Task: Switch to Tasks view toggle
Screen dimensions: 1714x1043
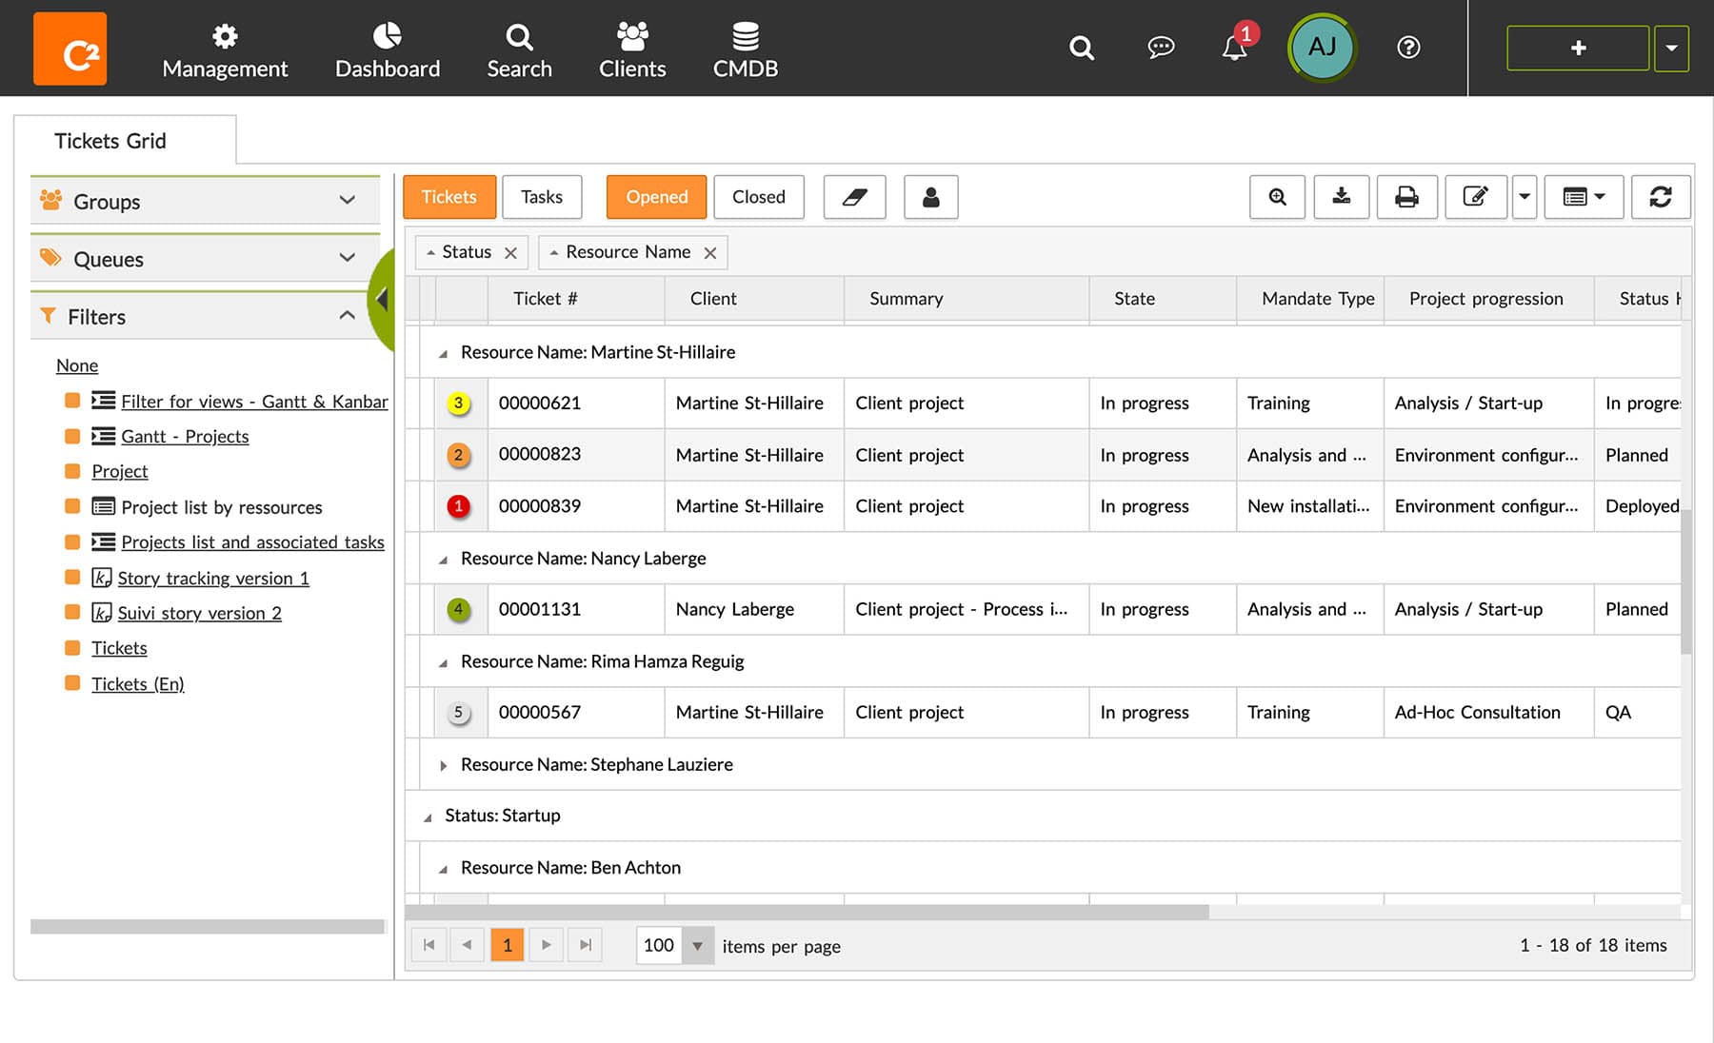Action: pos(541,197)
